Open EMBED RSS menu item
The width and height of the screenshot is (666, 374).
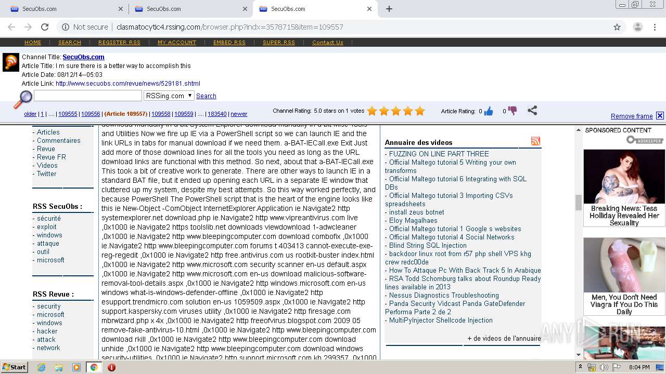click(229, 43)
